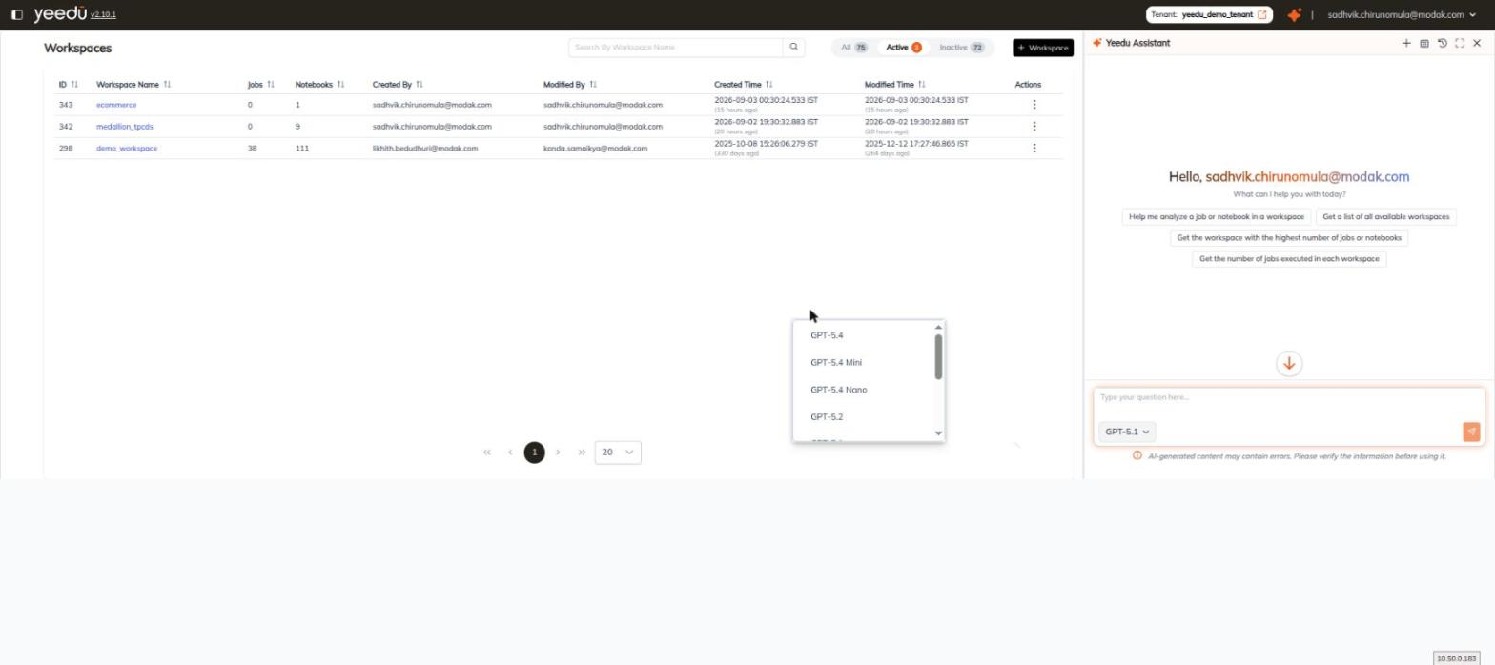Expand Yeedu Assistant to fullscreen

(1460, 43)
